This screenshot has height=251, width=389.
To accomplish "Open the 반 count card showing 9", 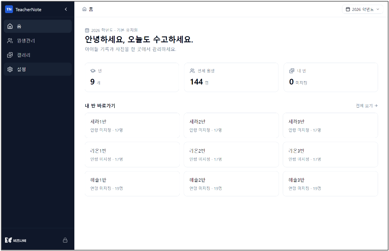I will [132, 77].
